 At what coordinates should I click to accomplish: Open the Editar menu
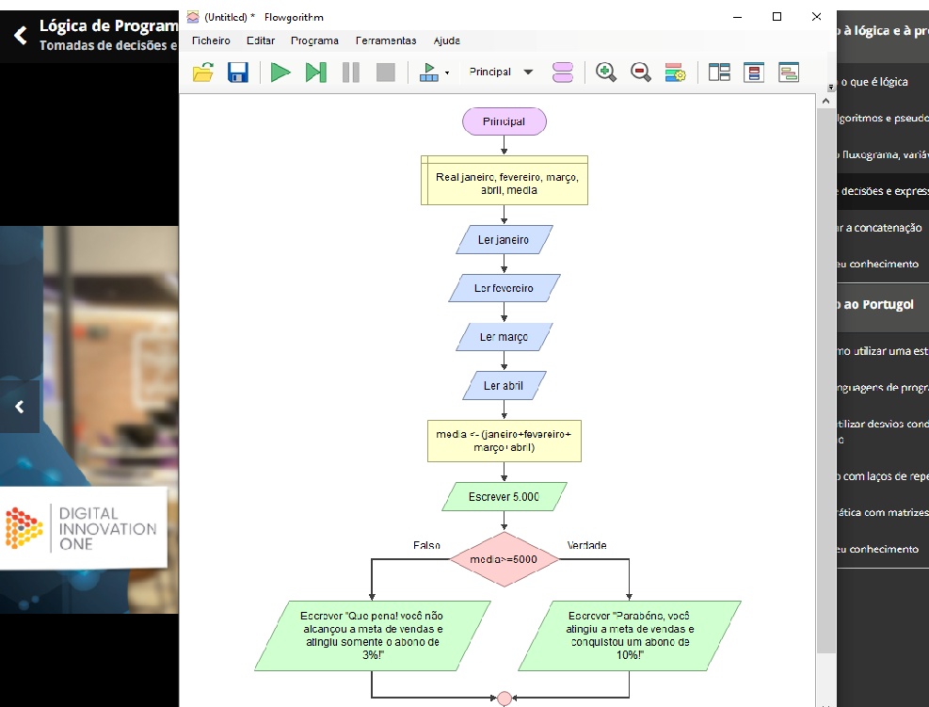click(261, 40)
